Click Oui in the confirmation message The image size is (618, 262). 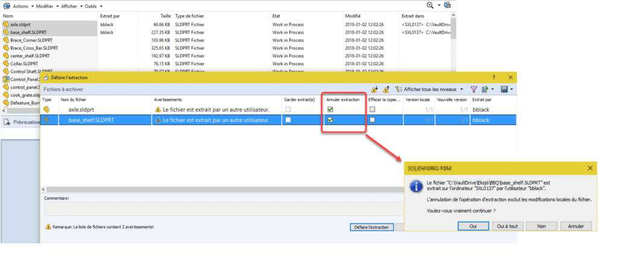click(x=473, y=226)
